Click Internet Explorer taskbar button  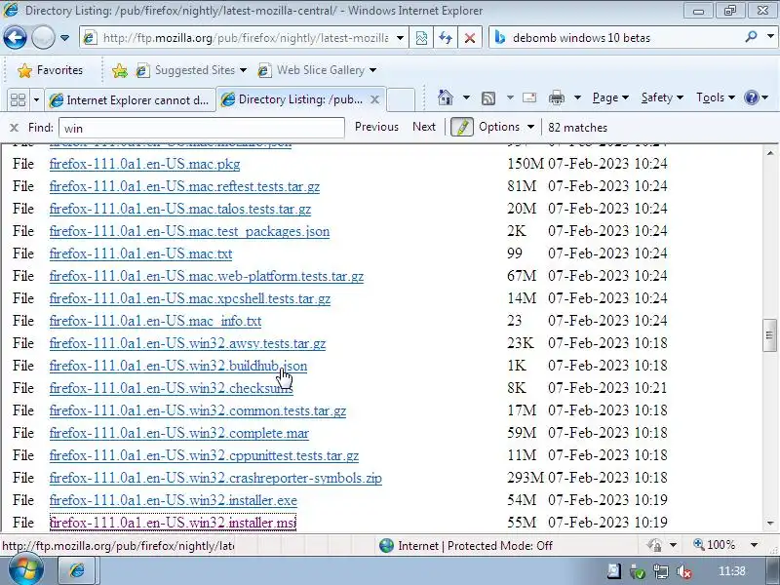pyautogui.click(x=77, y=570)
